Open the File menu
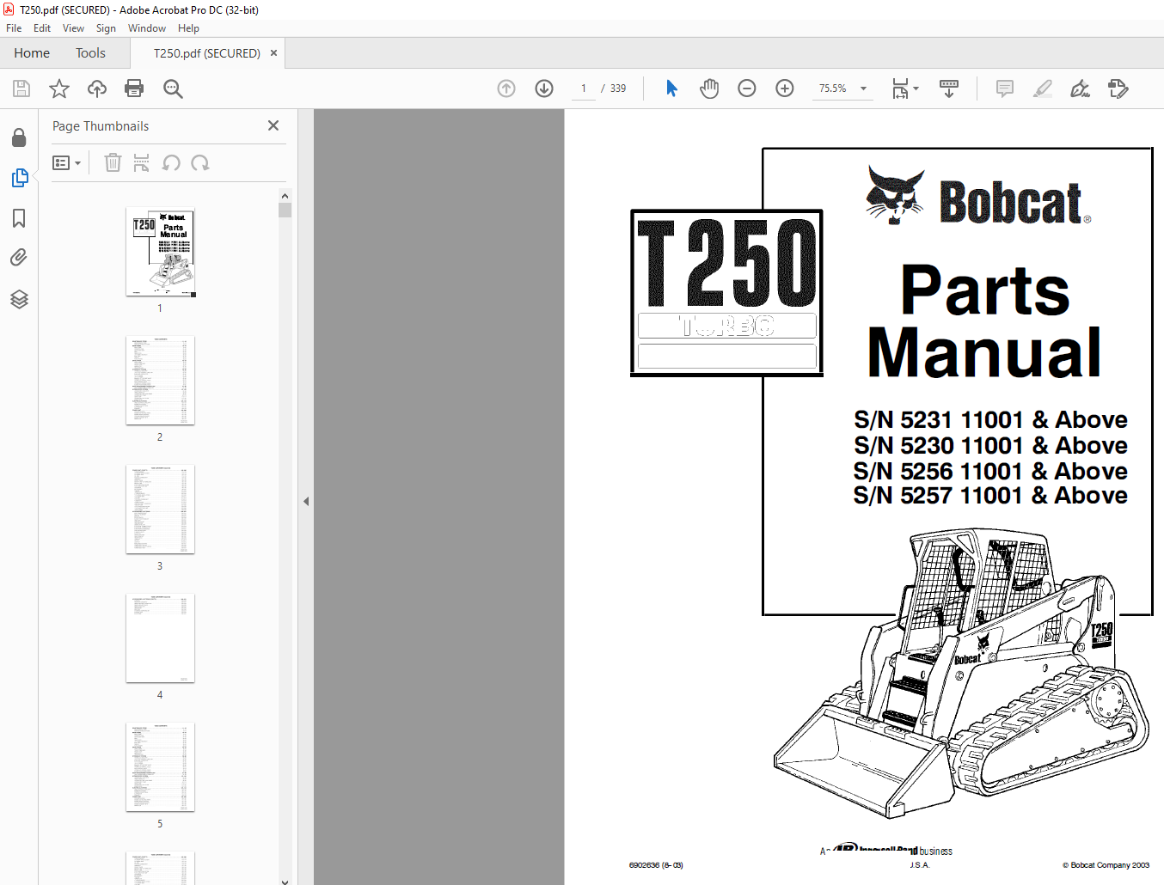Image resolution: width=1164 pixels, height=885 pixels. 14,28
